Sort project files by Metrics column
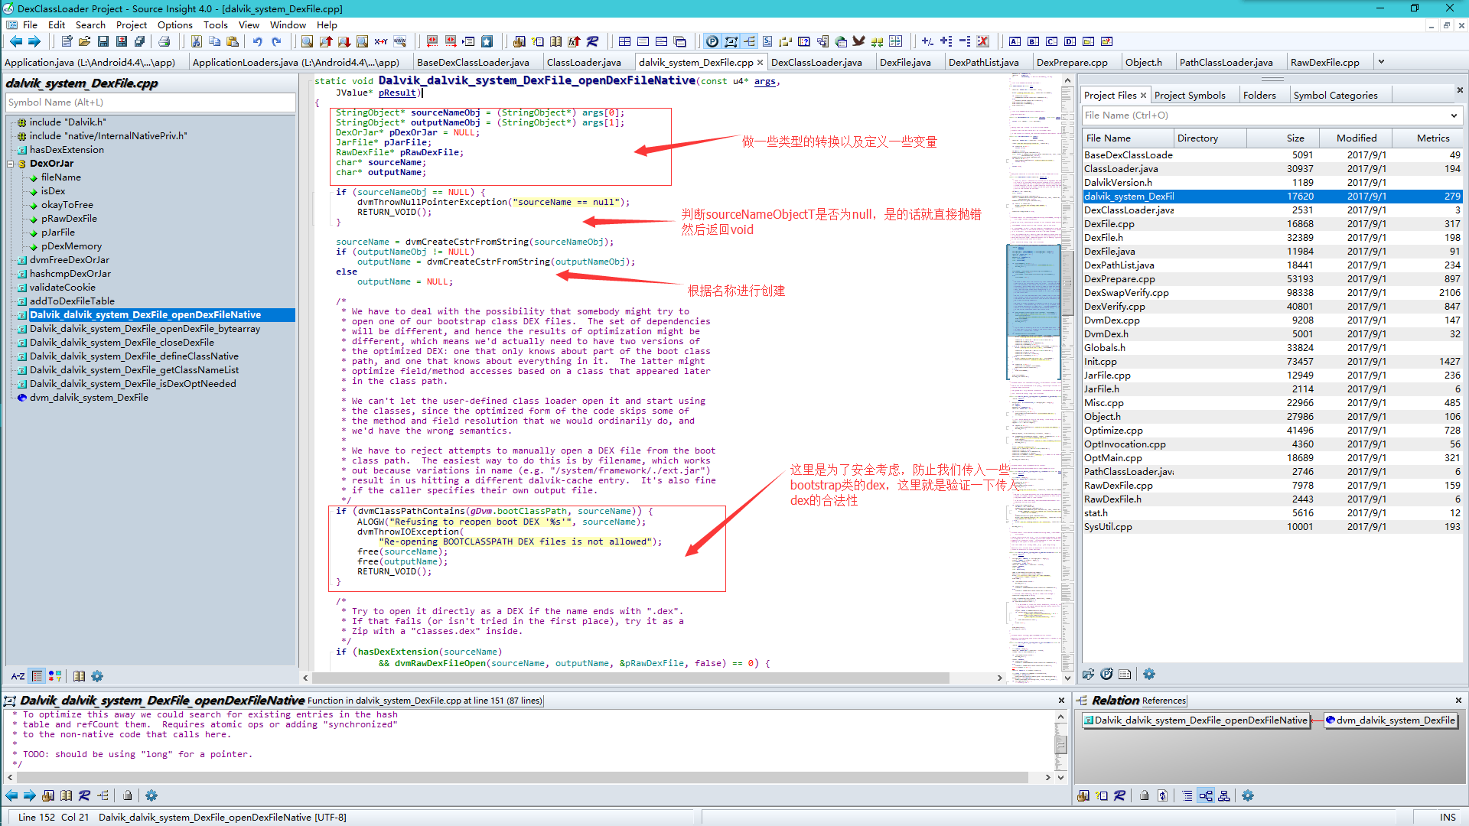Image resolution: width=1469 pixels, height=826 pixels. 1428,138
